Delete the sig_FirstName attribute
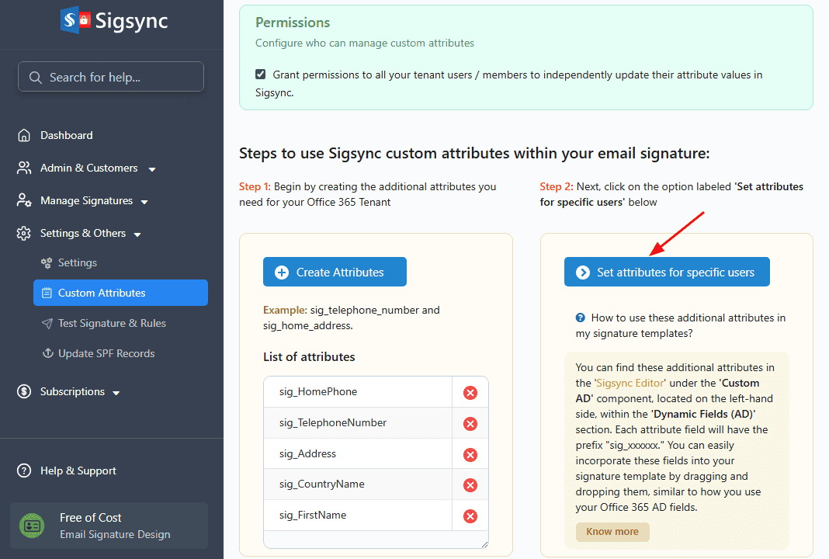The width and height of the screenshot is (829, 559). [x=470, y=516]
